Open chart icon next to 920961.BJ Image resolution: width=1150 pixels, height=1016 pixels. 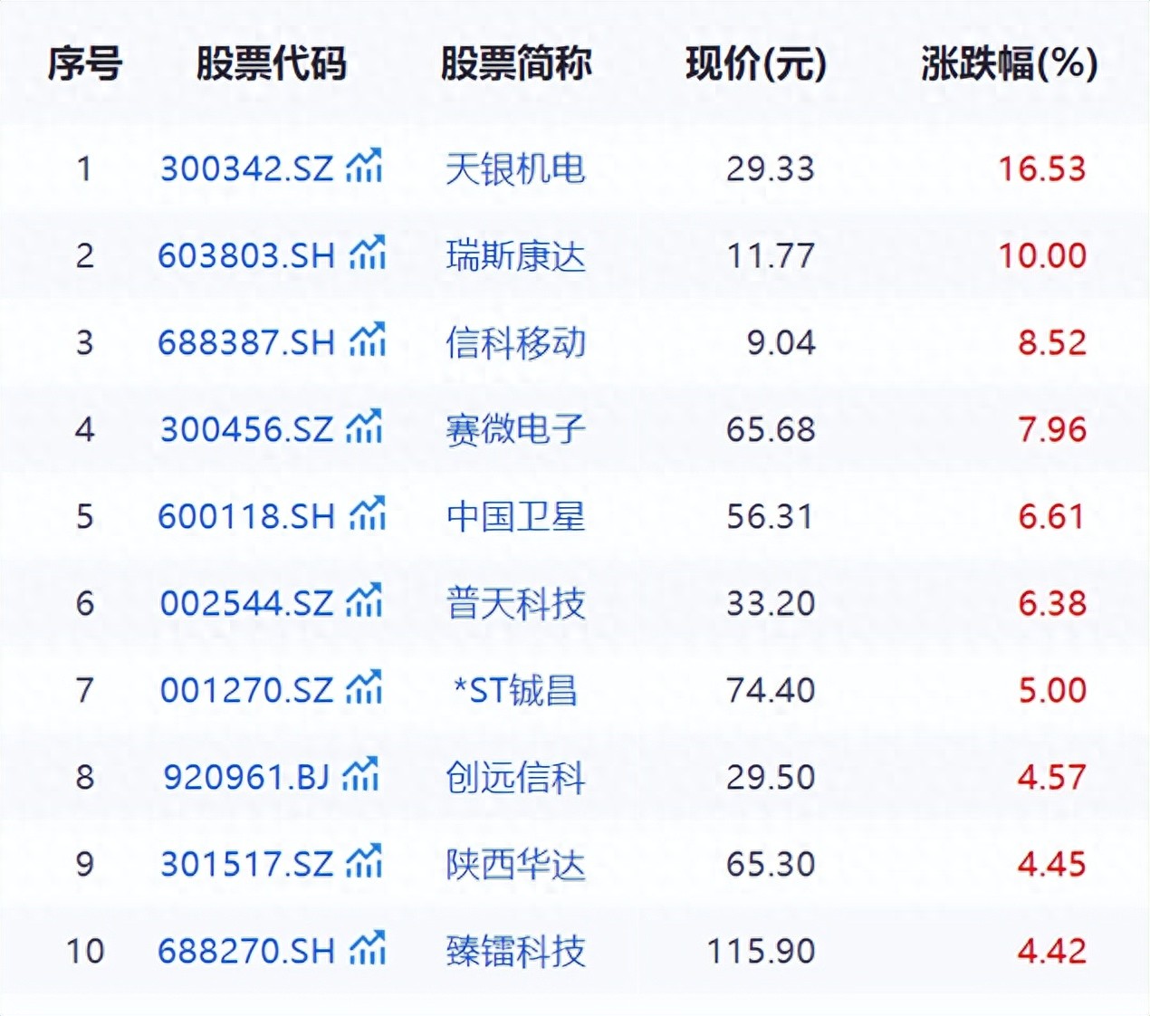pos(360,775)
